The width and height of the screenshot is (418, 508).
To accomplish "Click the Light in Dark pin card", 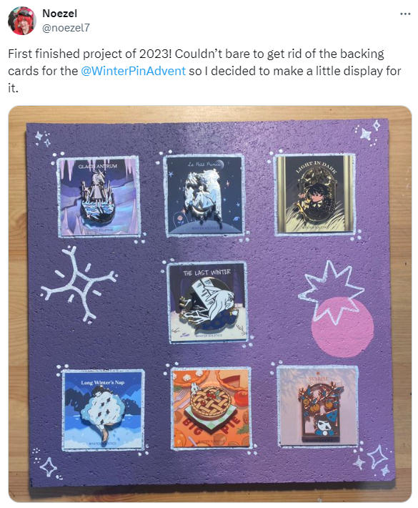I will coord(315,194).
